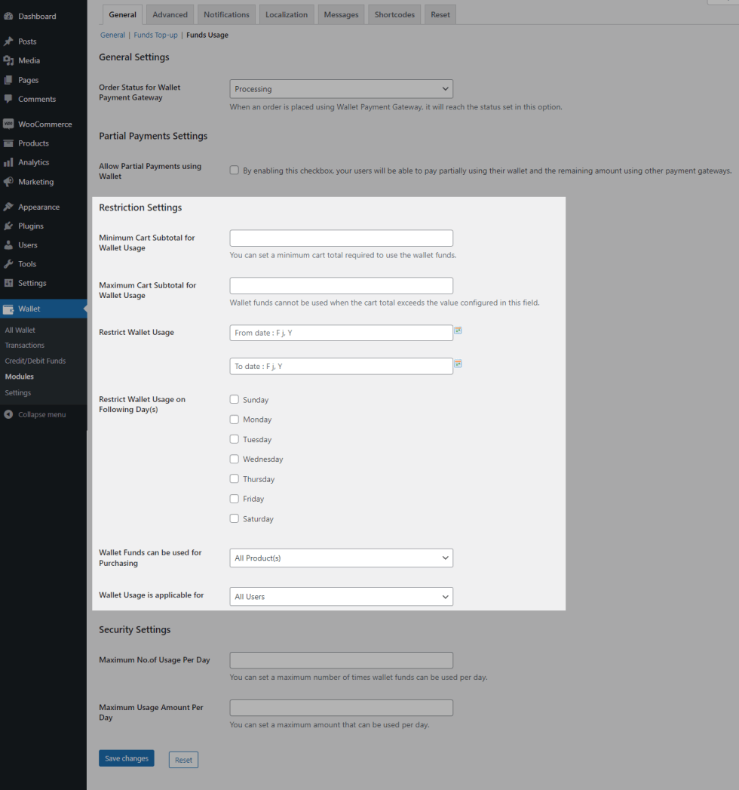
Task: Click the Maximum No.of Usage Per Day field
Action: (x=342, y=660)
